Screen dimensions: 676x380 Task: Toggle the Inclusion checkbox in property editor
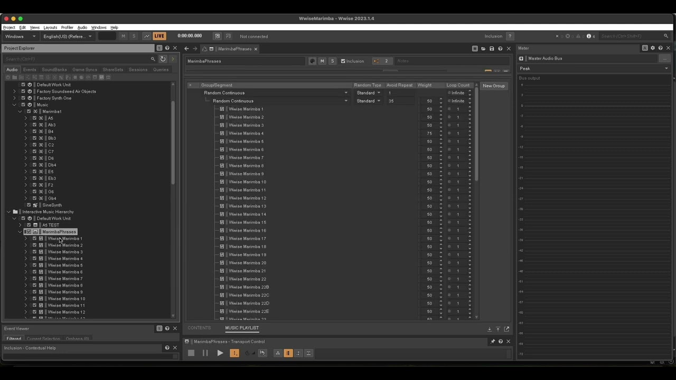[343, 61]
